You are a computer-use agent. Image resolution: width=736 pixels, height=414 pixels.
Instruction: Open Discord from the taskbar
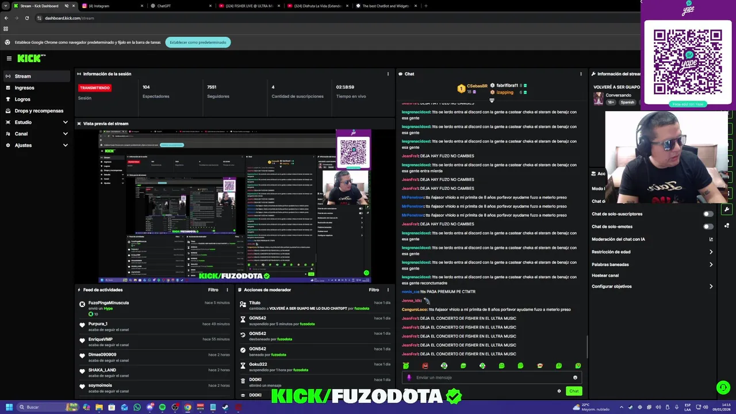[x=149, y=407]
